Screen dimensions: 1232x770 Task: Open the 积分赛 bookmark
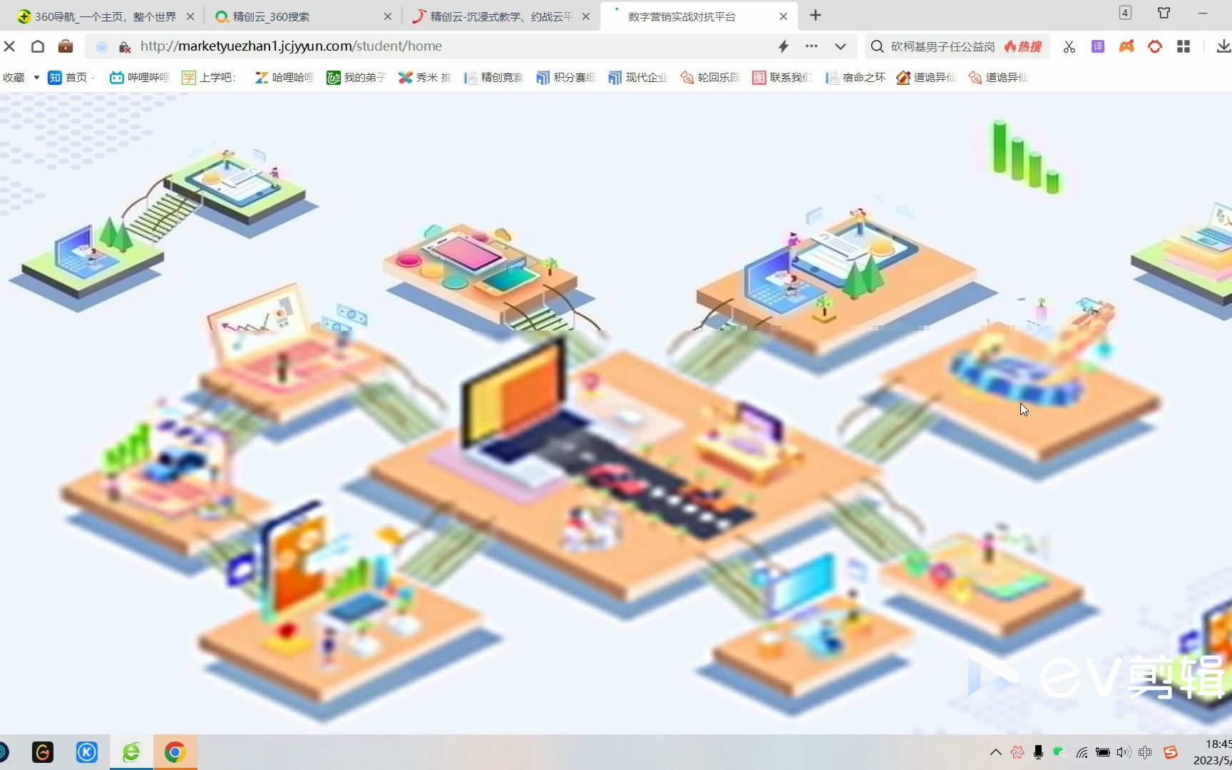(x=565, y=77)
